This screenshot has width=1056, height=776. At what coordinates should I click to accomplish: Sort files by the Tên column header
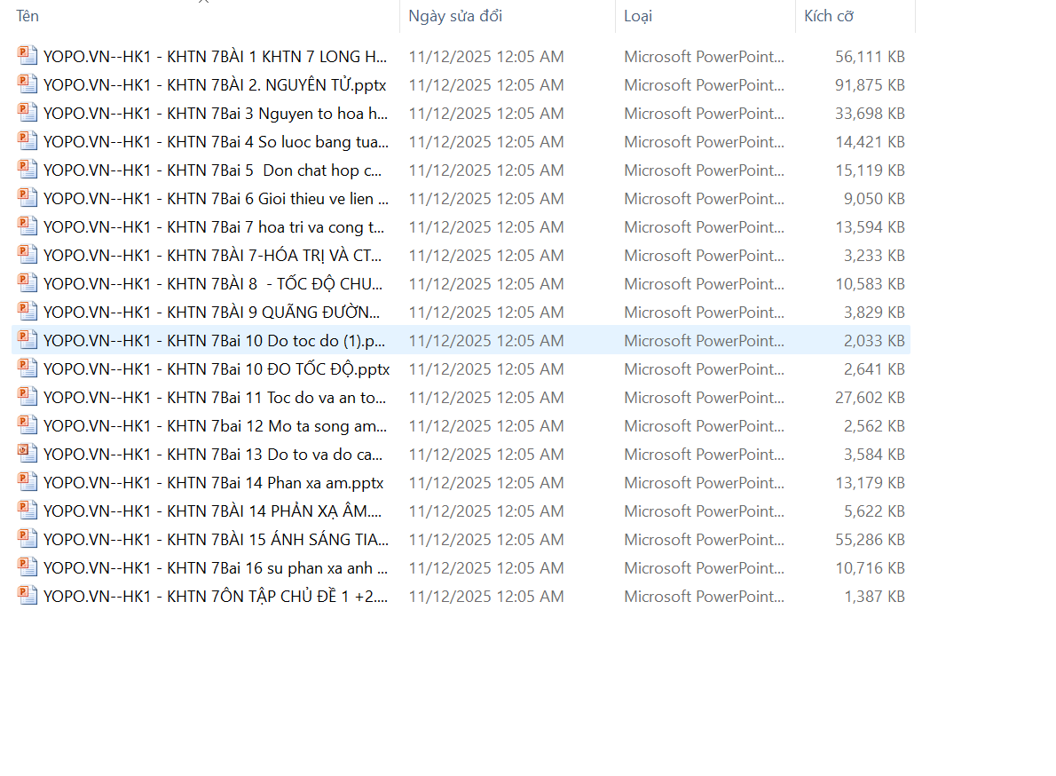(x=28, y=16)
